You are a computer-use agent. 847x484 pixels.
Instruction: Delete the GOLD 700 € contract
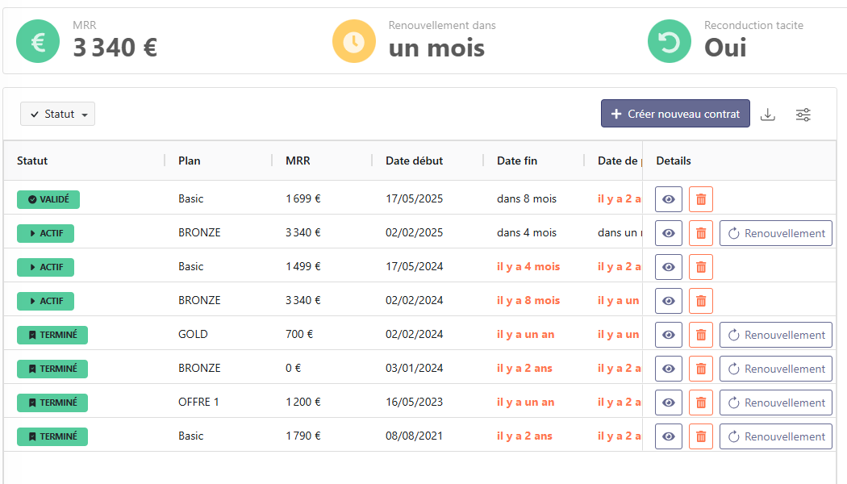(700, 335)
